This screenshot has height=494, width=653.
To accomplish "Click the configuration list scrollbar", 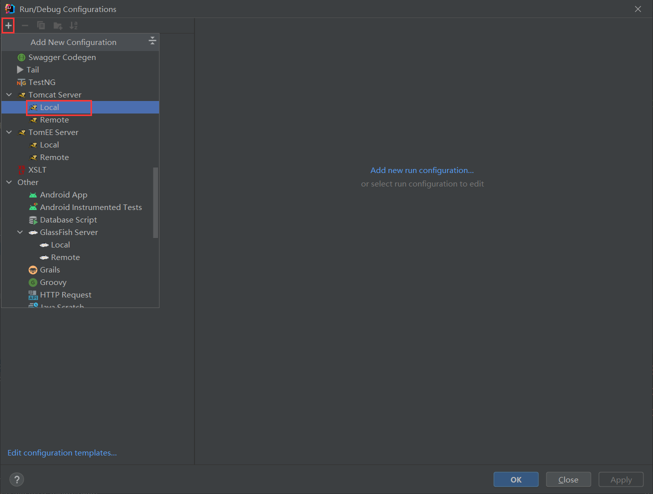I will 155,202.
